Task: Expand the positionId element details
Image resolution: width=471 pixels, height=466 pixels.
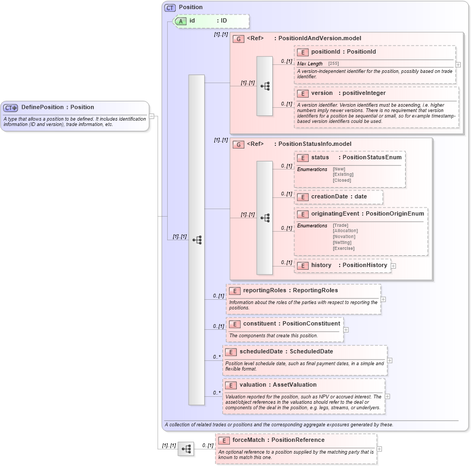Action: tap(459, 64)
